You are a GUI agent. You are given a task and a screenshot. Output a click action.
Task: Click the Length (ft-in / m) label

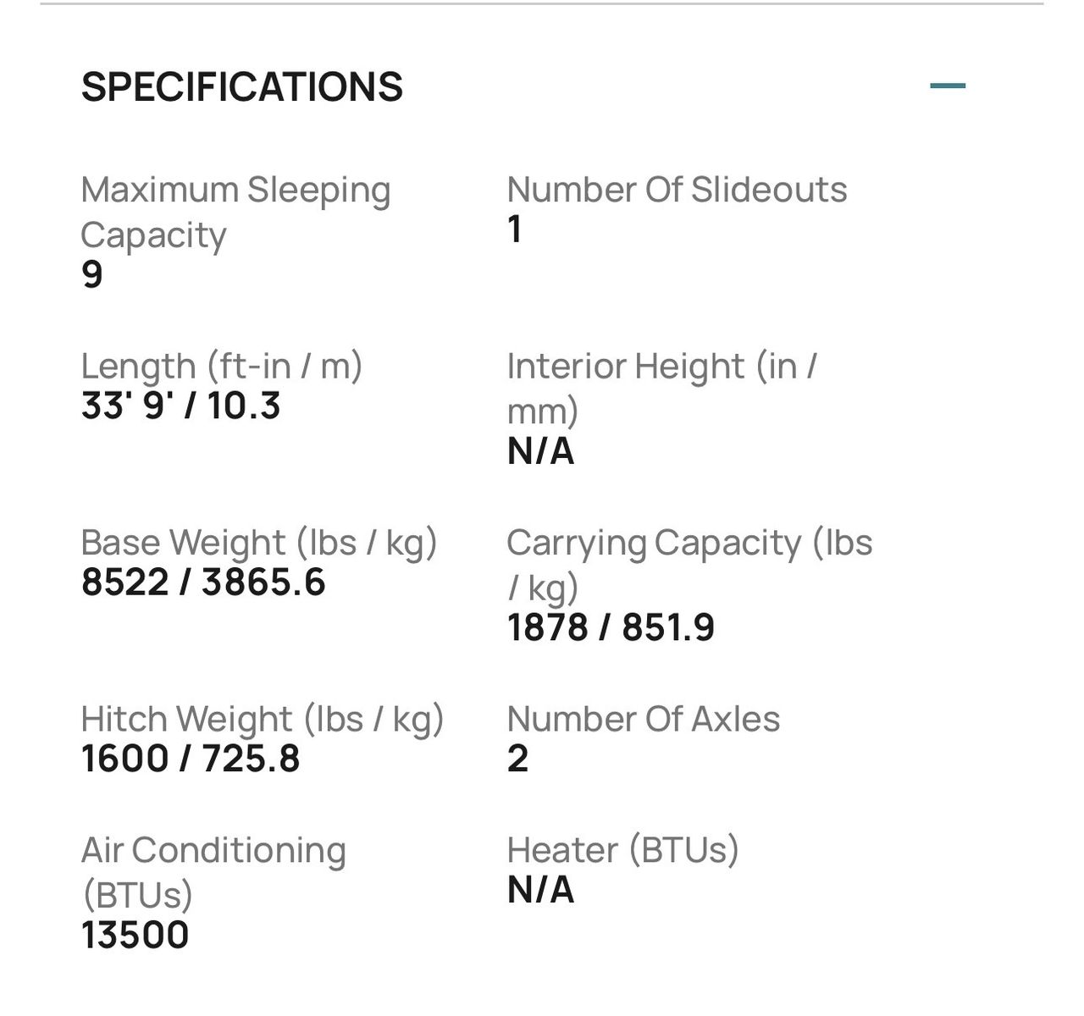(222, 367)
